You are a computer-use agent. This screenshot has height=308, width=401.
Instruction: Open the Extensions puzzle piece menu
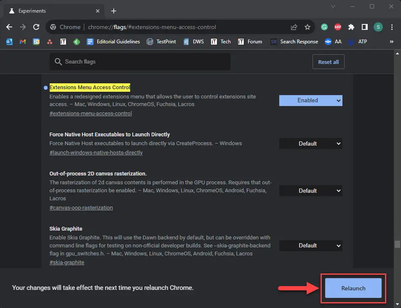(351, 27)
